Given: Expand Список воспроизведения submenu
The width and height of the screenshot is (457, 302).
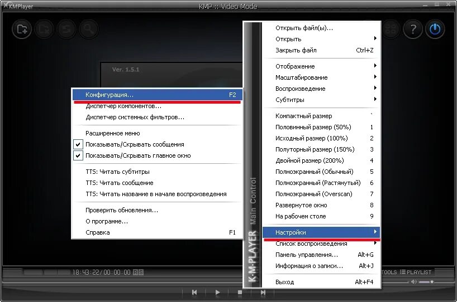Looking at the screenshot, I should coord(321,243).
